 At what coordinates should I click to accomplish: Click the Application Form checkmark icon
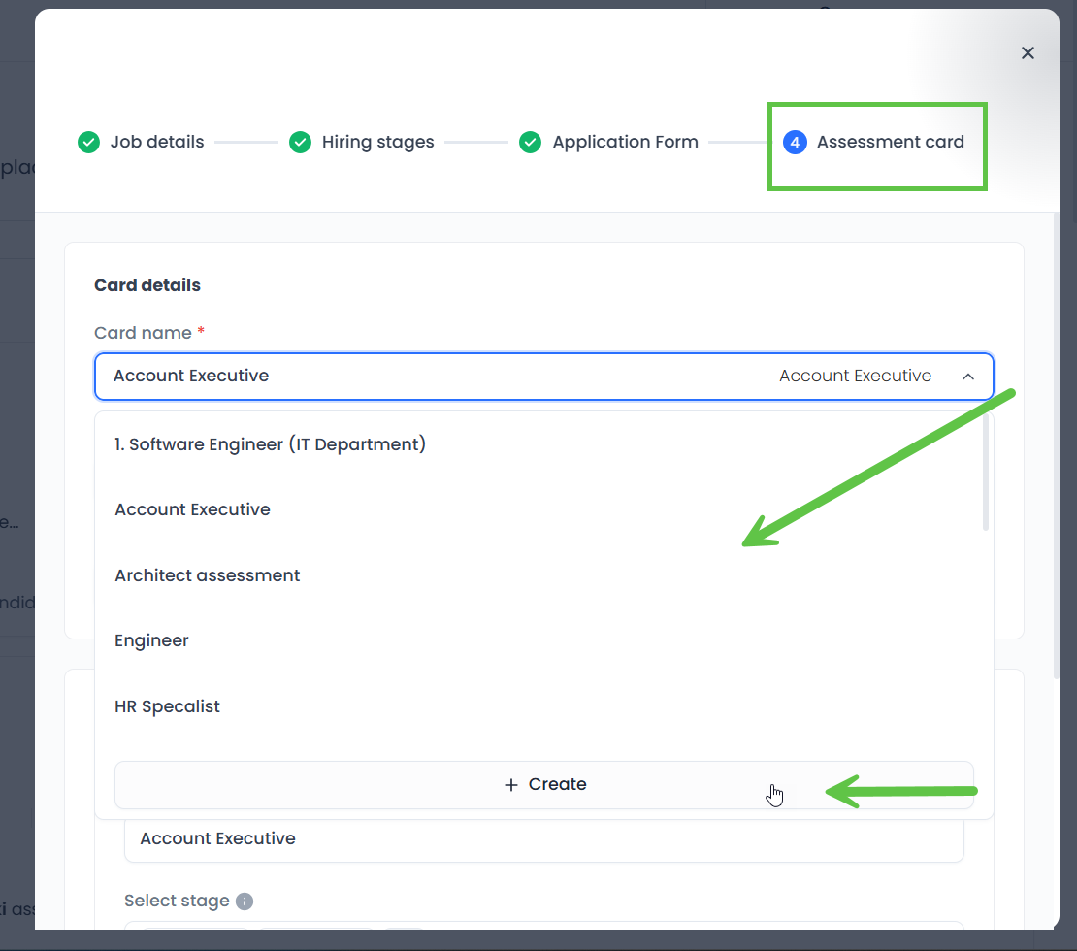tap(531, 142)
